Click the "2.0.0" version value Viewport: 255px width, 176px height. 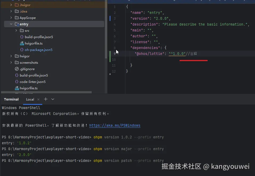click(161, 18)
